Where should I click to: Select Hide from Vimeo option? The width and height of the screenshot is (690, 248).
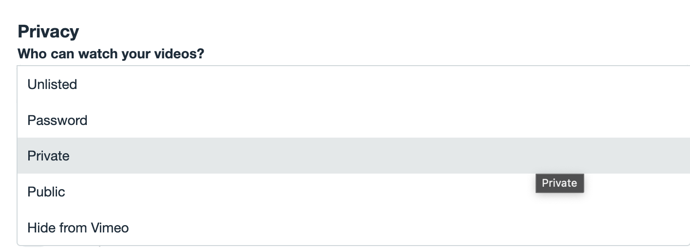click(78, 228)
